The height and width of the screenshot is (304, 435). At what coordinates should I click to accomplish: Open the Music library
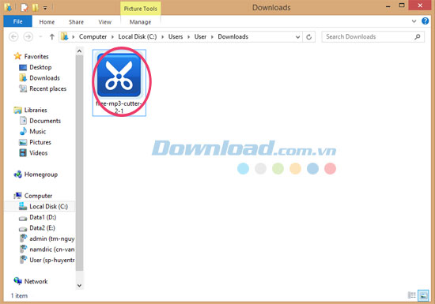click(x=37, y=132)
